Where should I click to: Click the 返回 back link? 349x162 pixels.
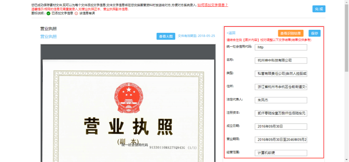[231, 33]
